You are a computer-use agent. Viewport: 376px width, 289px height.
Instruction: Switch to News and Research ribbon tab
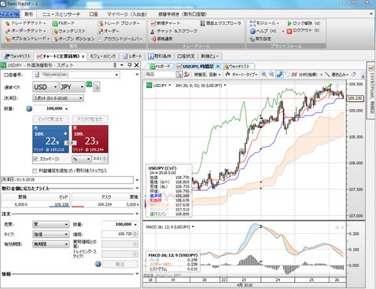pyautogui.click(x=61, y=14)
